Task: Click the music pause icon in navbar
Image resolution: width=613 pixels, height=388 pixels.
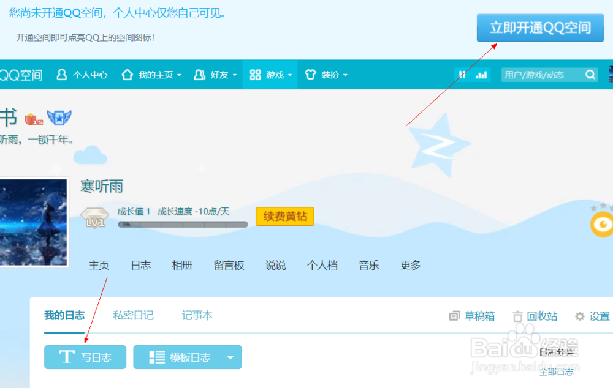Action: (x=462, y=74)
